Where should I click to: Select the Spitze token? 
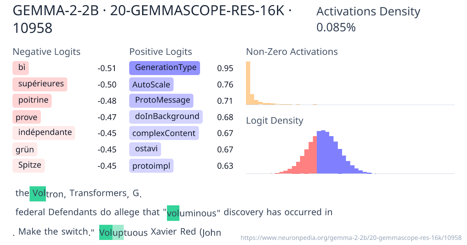(28, 165)
